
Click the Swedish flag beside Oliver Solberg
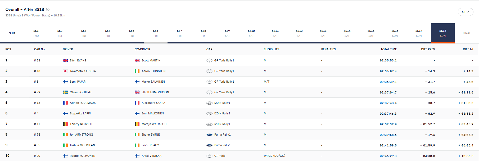pos(65,92)
